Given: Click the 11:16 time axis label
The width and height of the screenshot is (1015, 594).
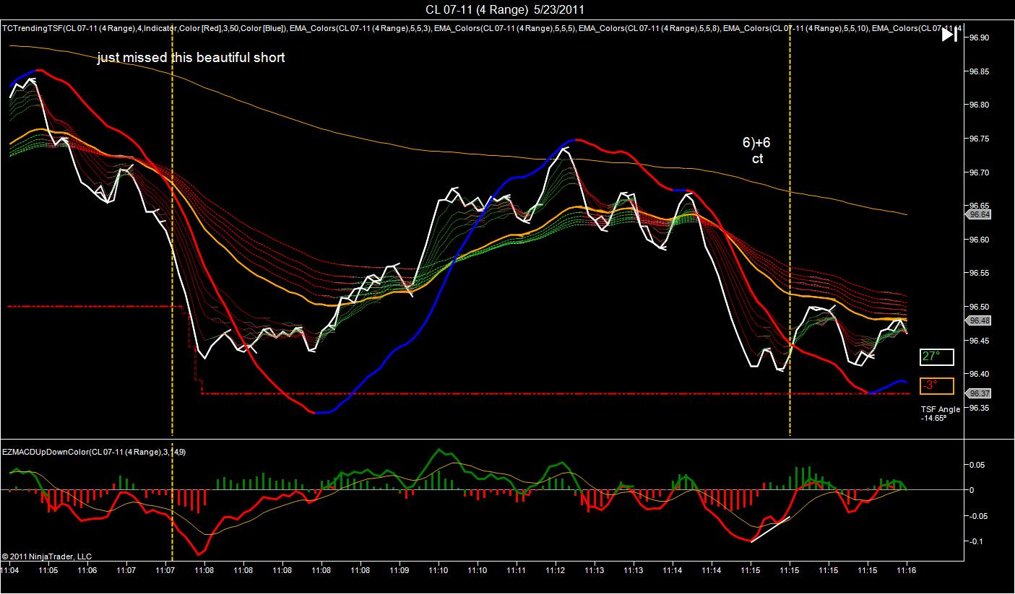Looking at the screenshot, I should tap(906, 569).
